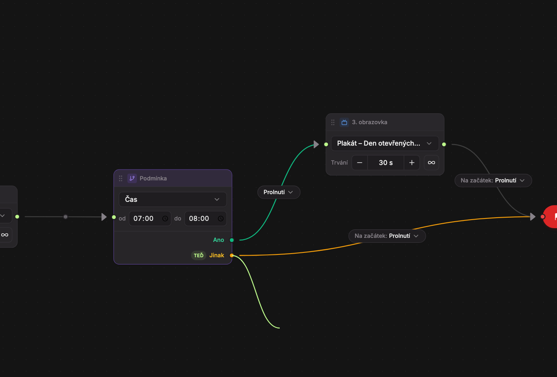Click the output port of the left cut-off node
The image size is (557, 377).
click(x=17, y=217)
